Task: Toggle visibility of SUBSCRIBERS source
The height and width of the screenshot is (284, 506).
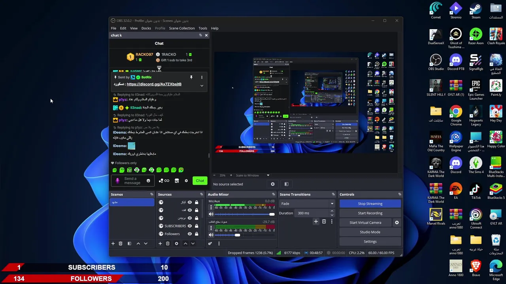Action: tap(190, 226)
